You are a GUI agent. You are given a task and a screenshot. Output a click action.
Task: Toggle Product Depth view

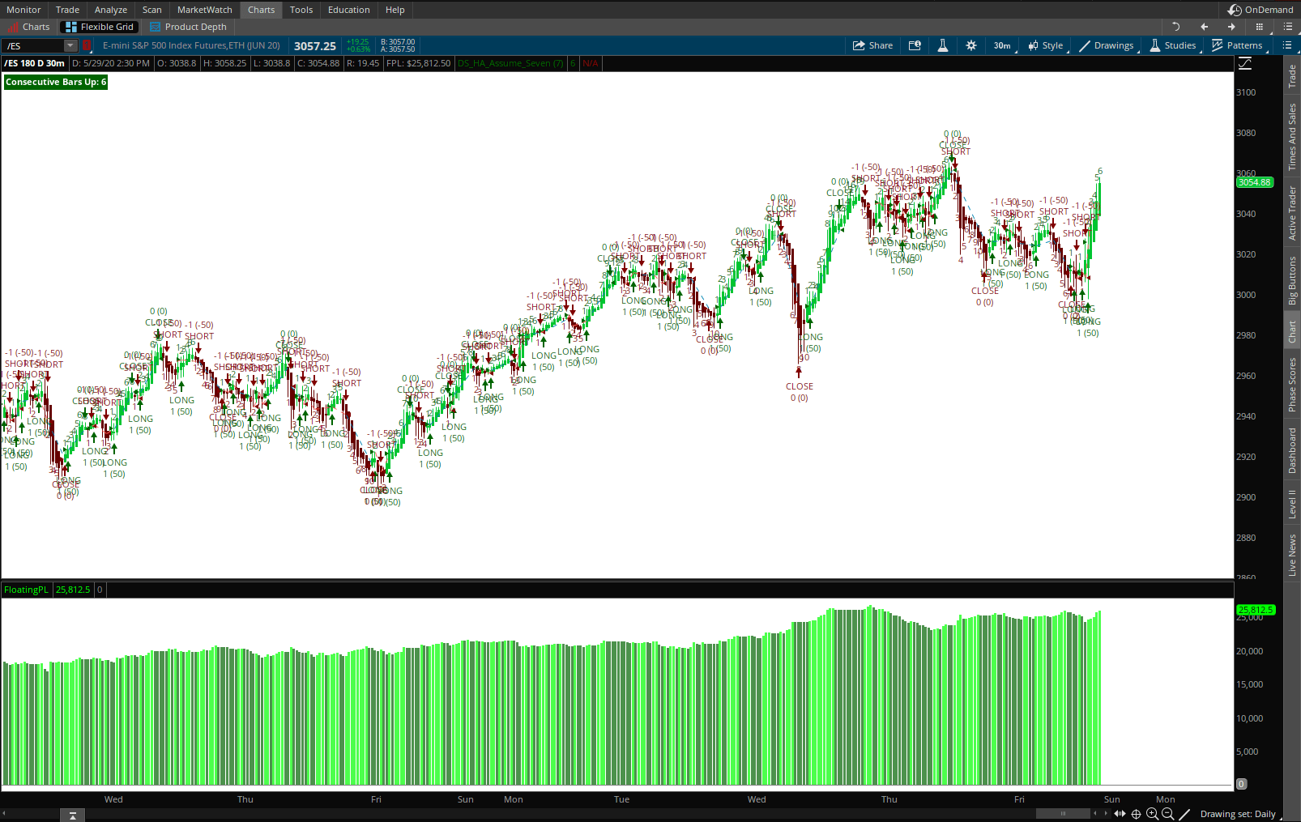tap(189, 26)
